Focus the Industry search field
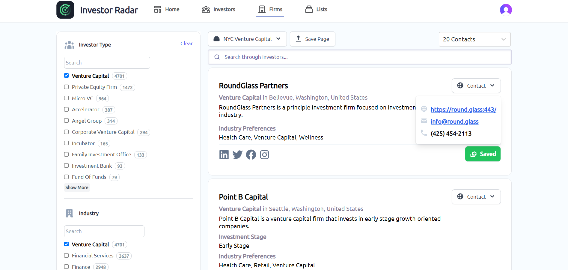 click(104, 231)
